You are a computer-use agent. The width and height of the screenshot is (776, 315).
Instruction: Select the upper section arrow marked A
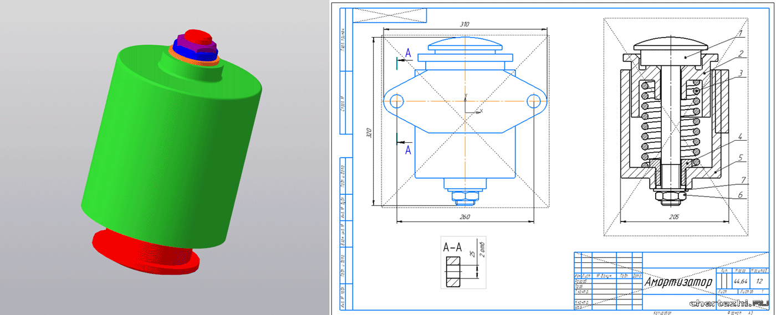click(x=407, y=53)
